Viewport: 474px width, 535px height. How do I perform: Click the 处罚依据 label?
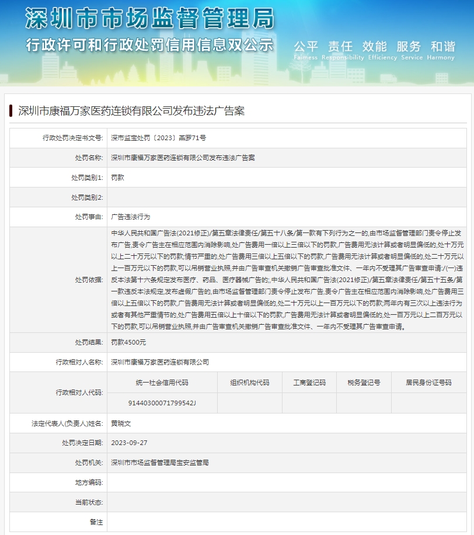pos(89,280)
